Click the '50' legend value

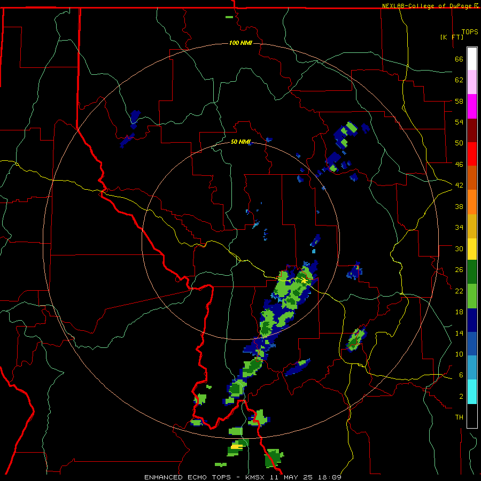pyautogui.click(x=459, y=143)
